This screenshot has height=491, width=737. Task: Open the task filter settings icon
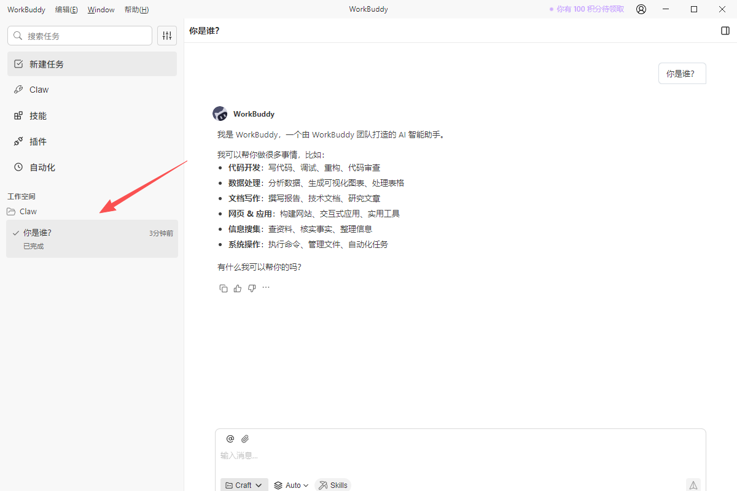[167, 36]
